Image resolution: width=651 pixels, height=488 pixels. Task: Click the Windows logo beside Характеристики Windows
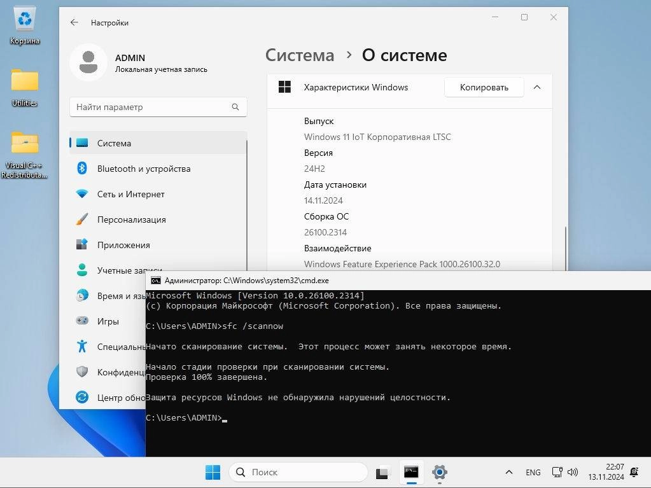click(x=284, y=87)
